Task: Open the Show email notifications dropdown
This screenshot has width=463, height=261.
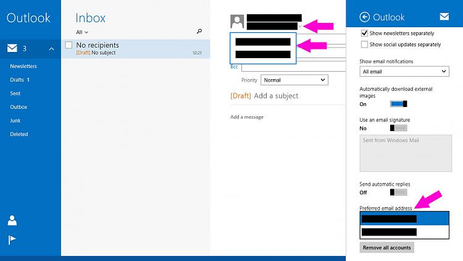Action: pyautogui.click(x=404, y=71)
